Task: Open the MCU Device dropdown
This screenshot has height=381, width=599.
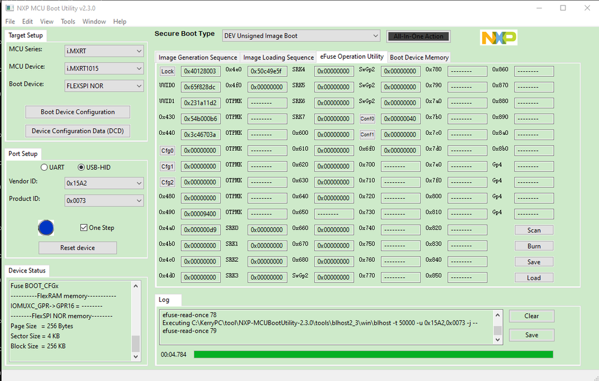Action: (x=104, y=68)
